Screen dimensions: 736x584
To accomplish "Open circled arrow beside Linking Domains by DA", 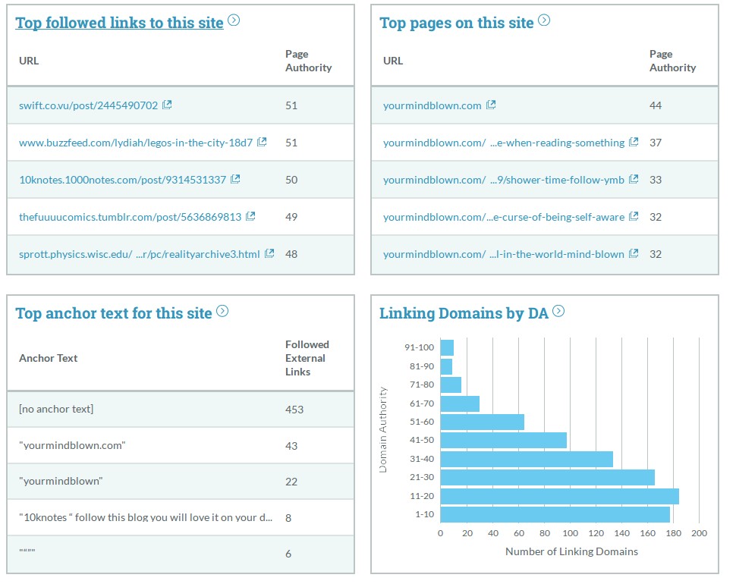I will tap(558, 311).
